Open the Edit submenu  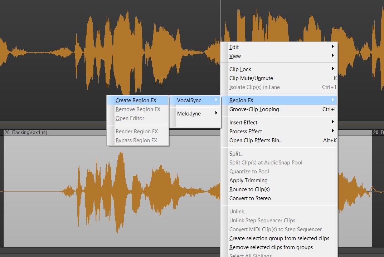279,47
